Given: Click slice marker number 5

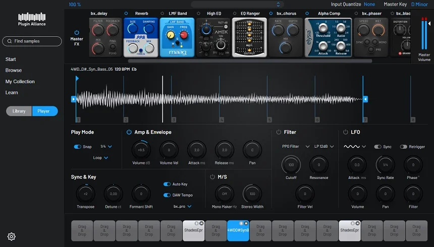Looking at the screenshot, I should 269,120.
